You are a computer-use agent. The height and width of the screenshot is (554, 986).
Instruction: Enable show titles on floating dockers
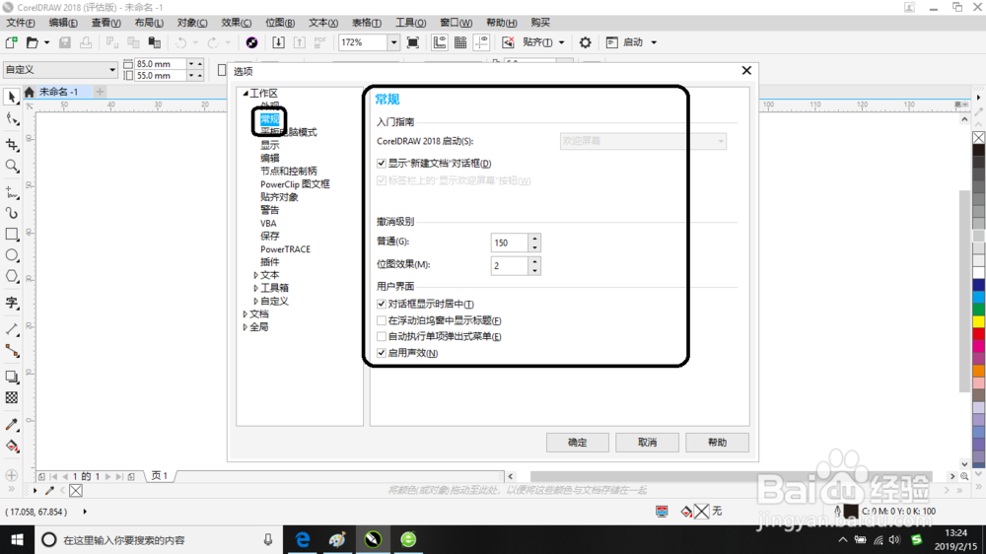point(381,320)
